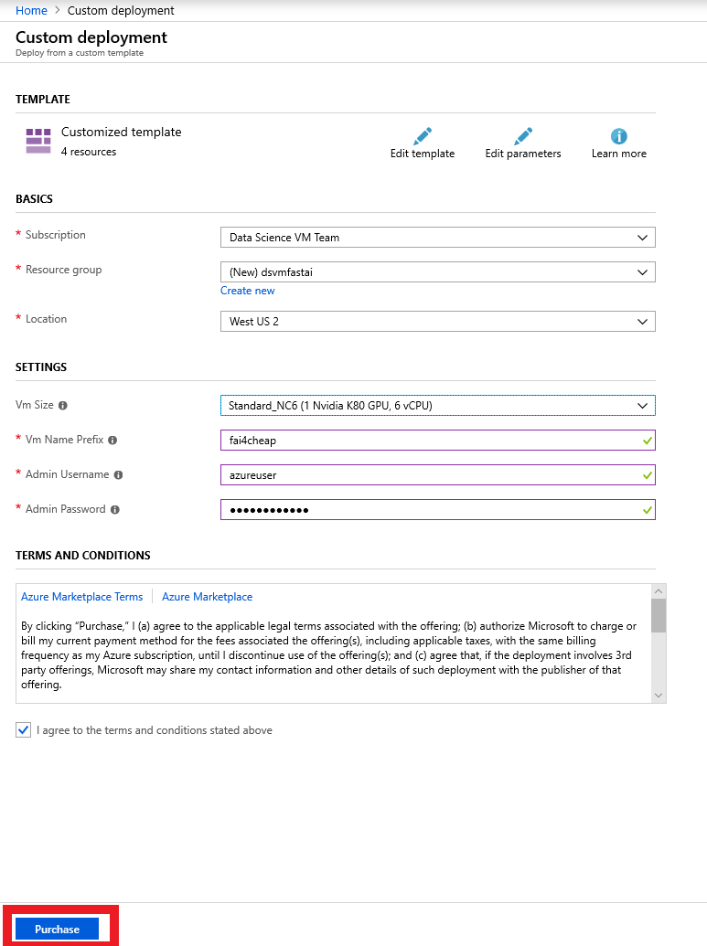Click info icon next to Vm Size
707x946 pixels.
(x=63, y=405)
